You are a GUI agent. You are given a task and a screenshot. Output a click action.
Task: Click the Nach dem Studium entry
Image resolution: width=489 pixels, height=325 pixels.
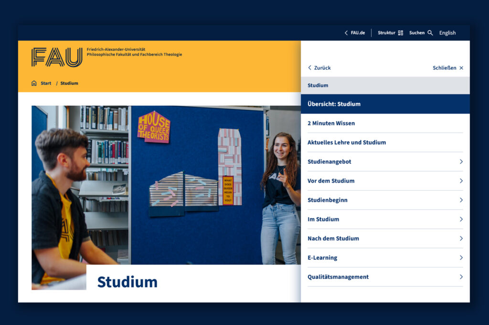(x=333, y=238)
